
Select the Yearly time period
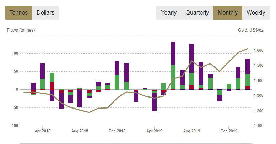[x=169, y=13]
